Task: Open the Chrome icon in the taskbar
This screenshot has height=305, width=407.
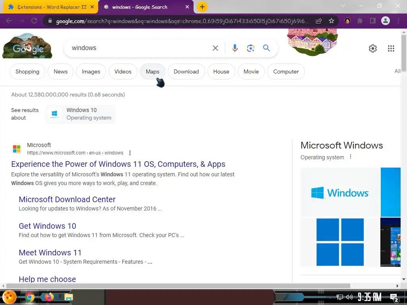Action: (x=29, y=297)
